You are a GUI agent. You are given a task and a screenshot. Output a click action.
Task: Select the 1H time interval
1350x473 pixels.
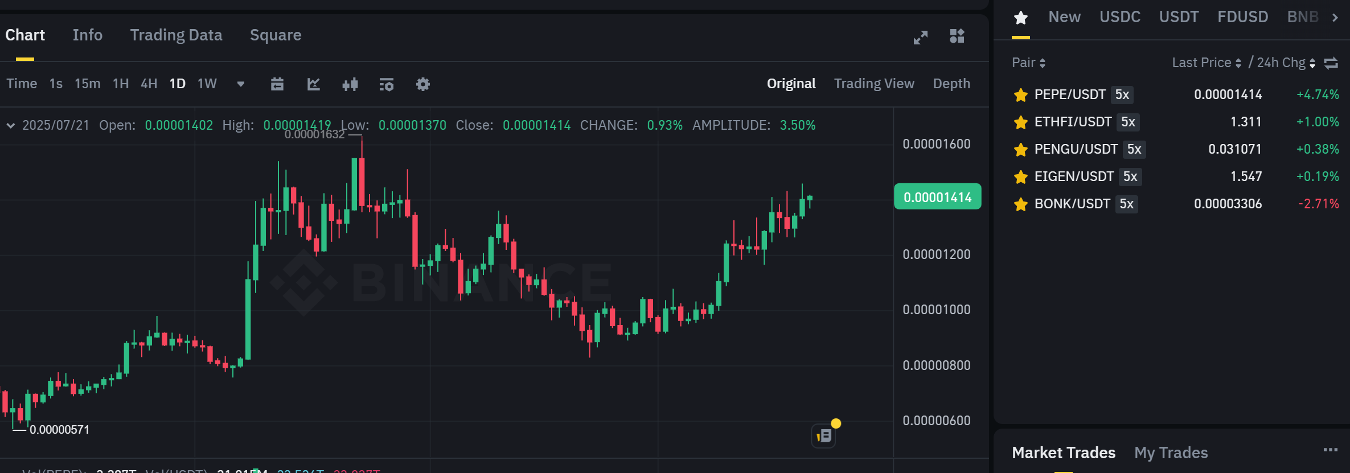tap(121, 84)
